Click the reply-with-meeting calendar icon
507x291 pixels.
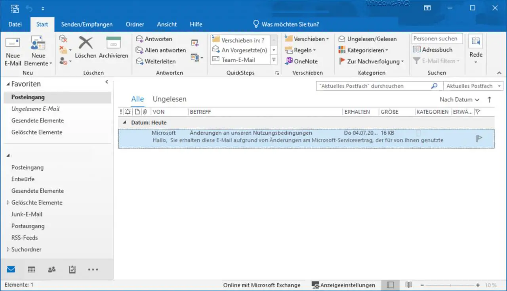(194, 43)
